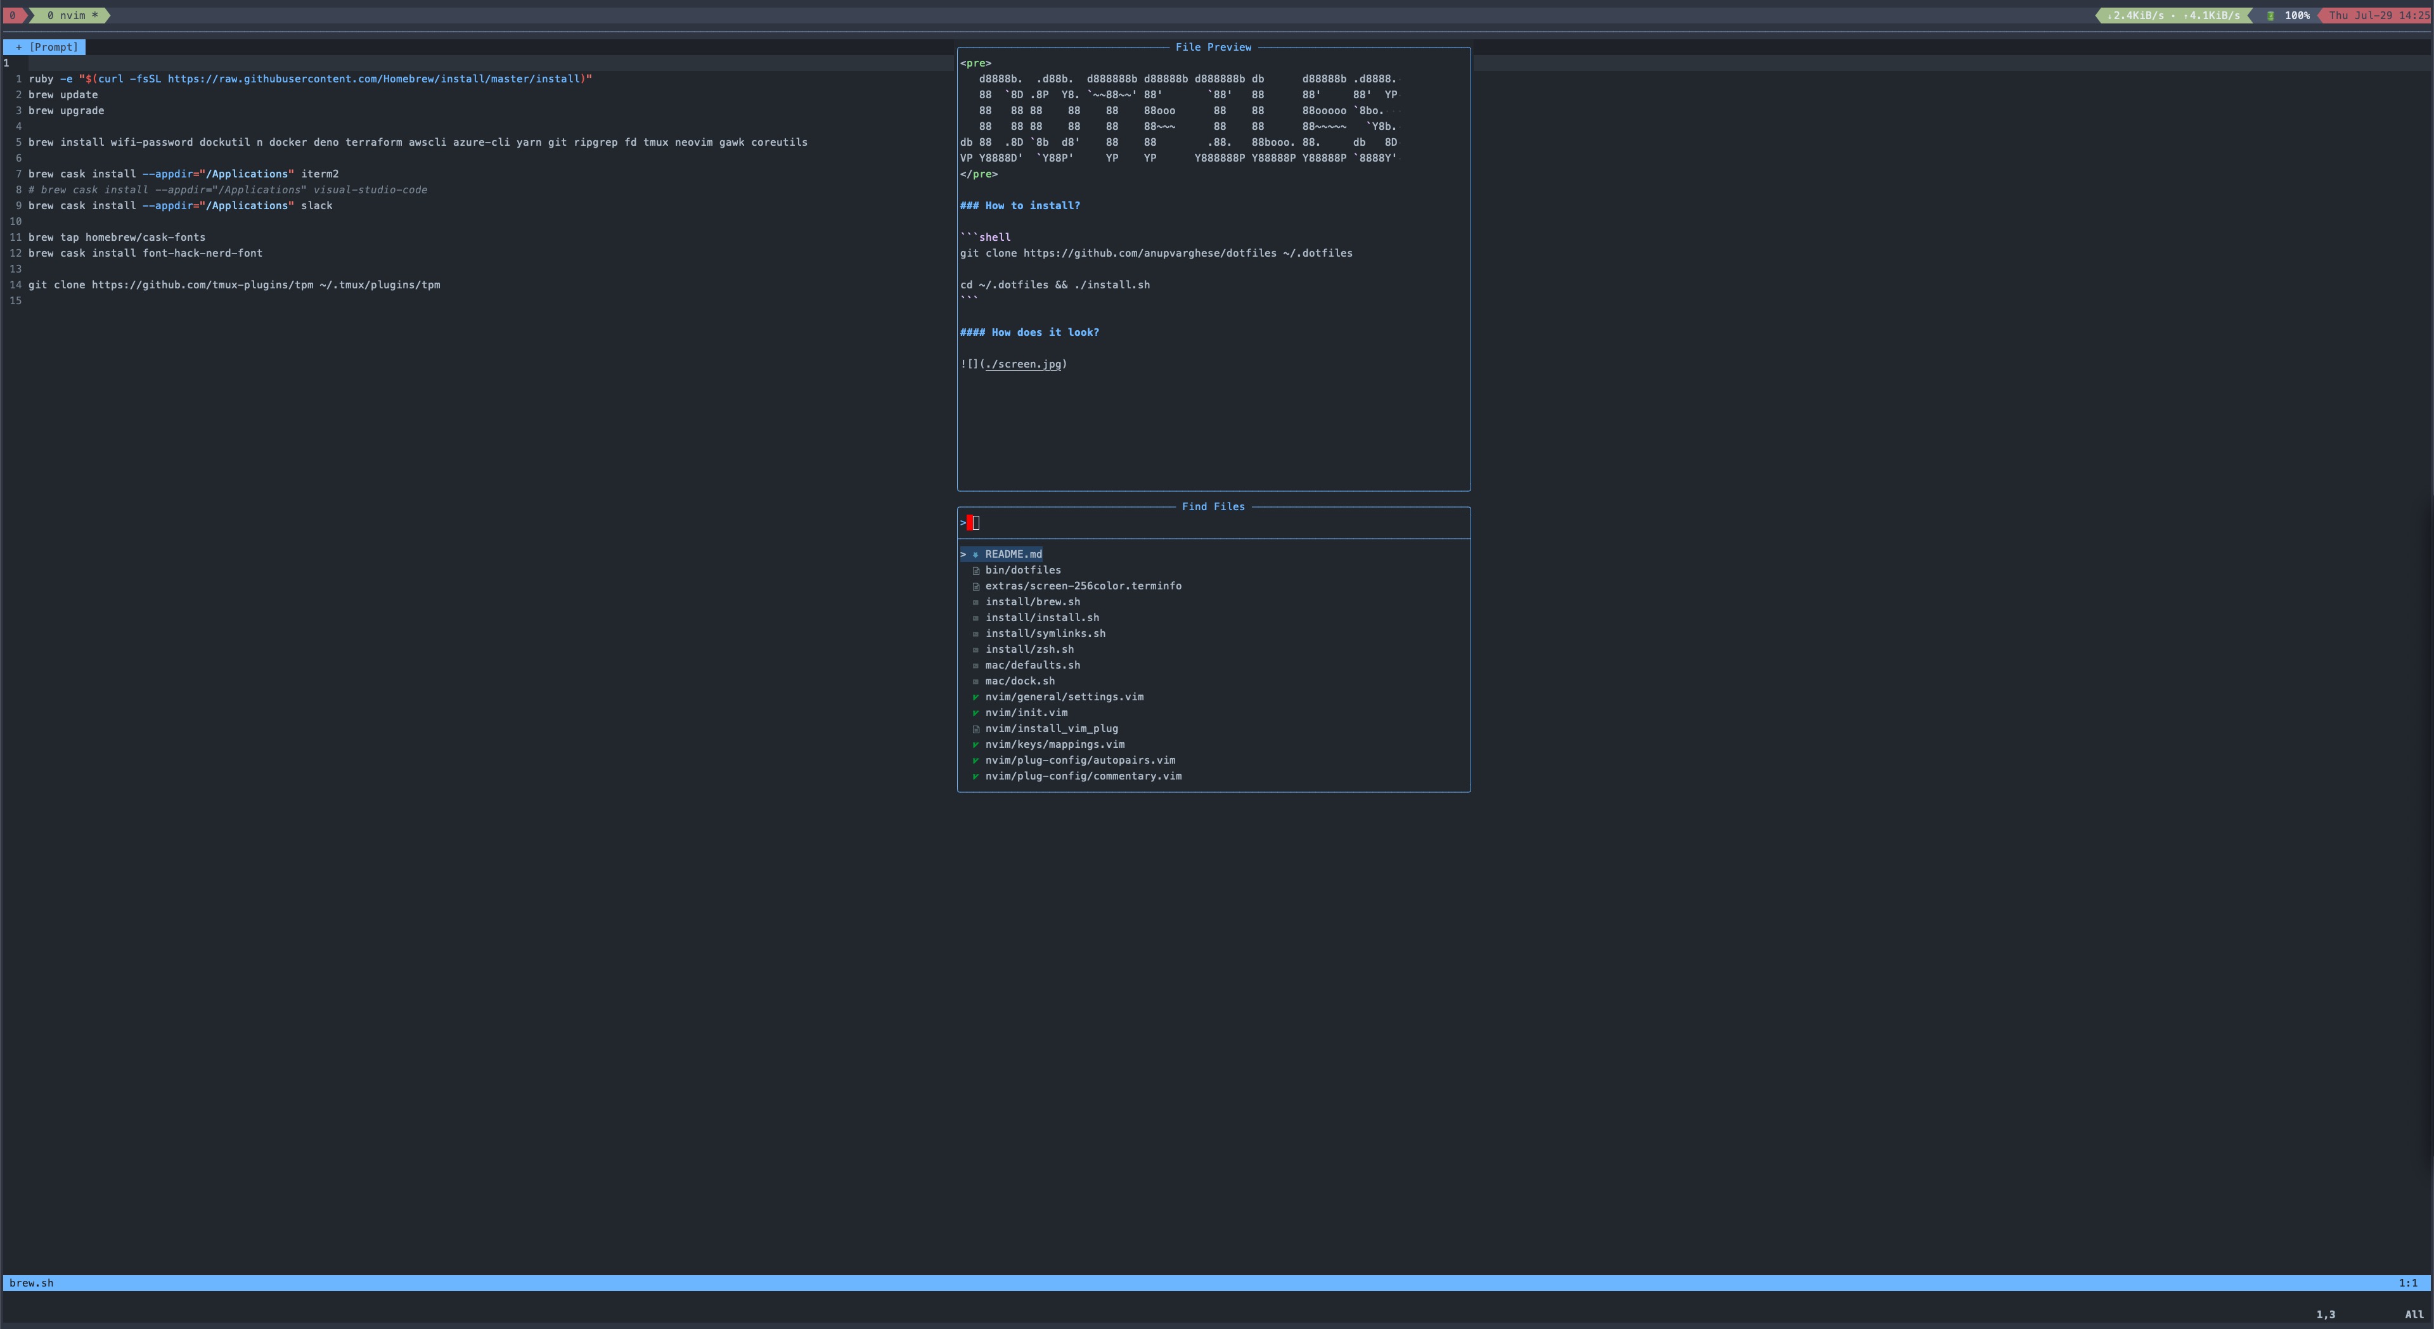Viewport: 2434px width, 1329px height.
Task: Select nvim/general/settings.vim from file results
Action: point(1064,697)
